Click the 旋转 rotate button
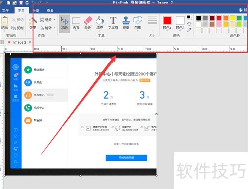The height and width of the screenshot is (189, 248). coord(46,28)
